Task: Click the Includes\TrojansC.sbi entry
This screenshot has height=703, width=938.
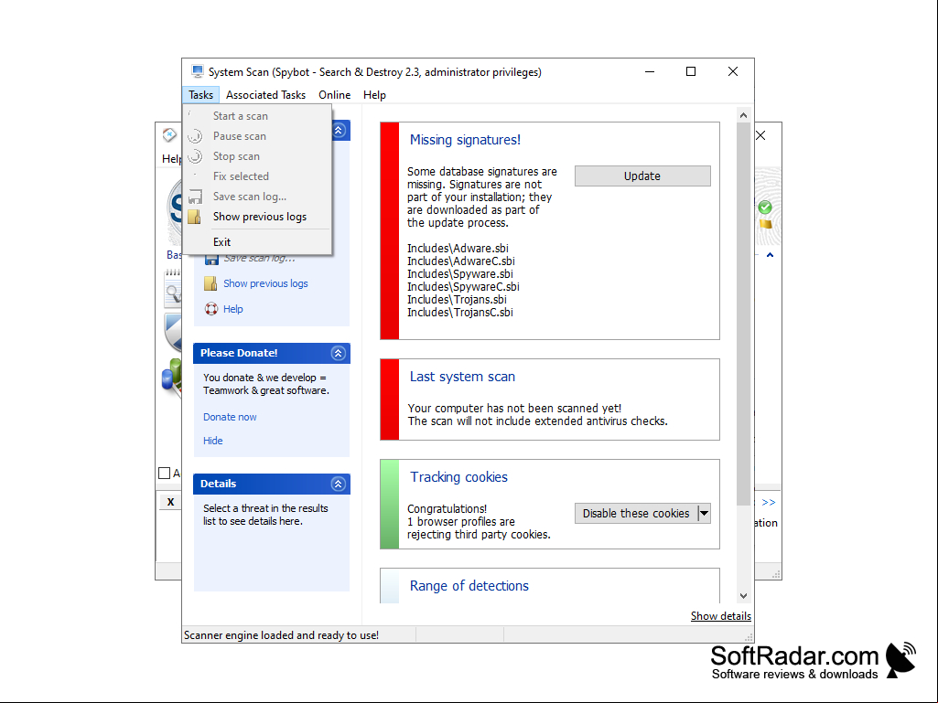Action: point(460,313)
